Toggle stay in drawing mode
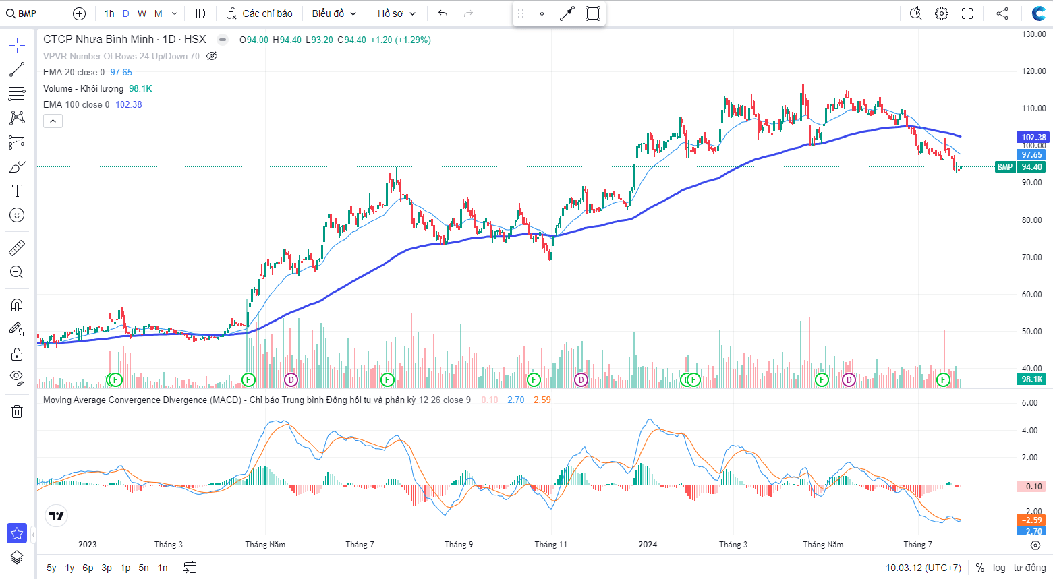This screenshot has height=579, width=1053. (17, 330)
